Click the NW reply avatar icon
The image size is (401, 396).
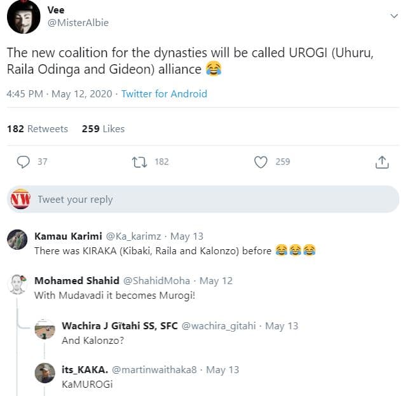20,199
